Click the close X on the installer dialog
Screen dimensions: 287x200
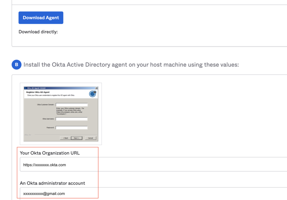pos(97,88)
